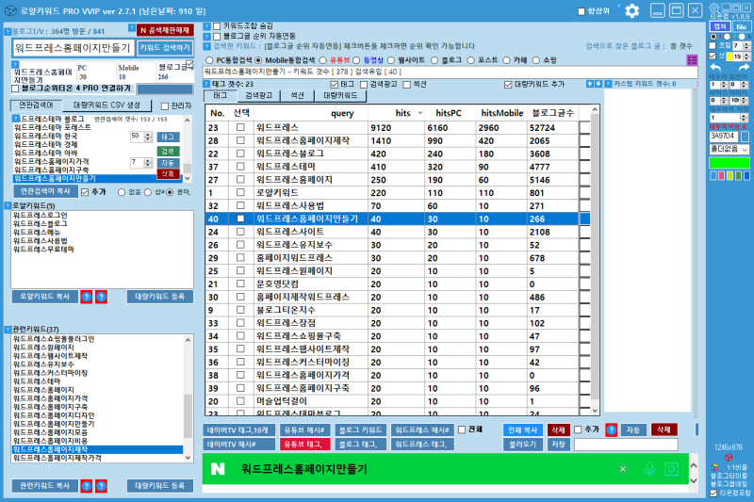Select PC통합검색 radio option
754x502 pixels.
pyautogui.click(x=209, y=60)
